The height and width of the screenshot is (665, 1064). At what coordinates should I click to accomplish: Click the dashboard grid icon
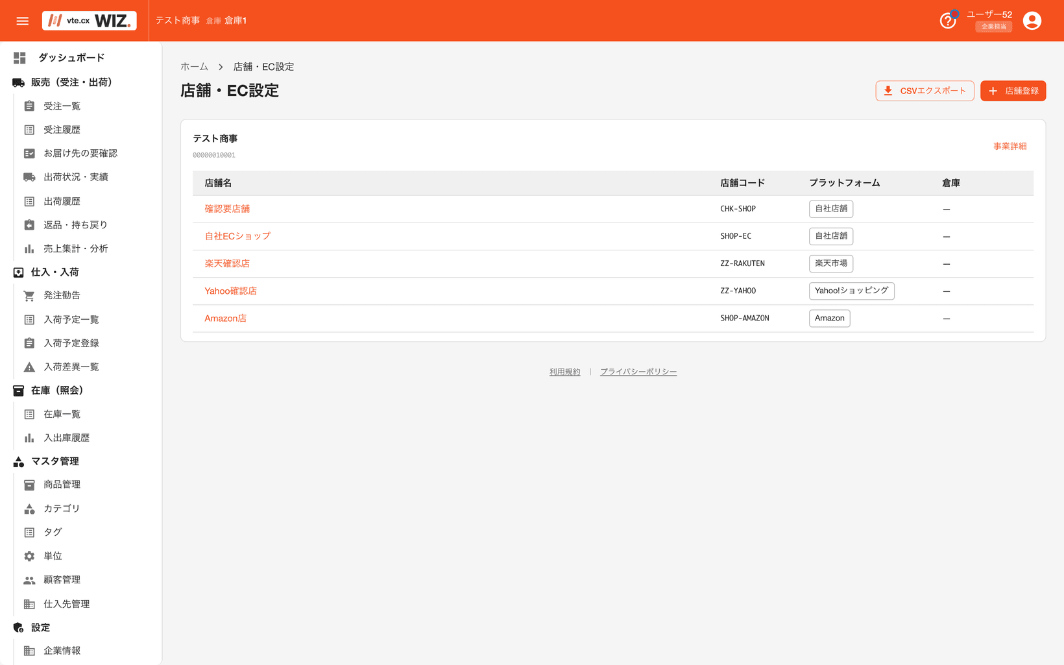point(19,58)
